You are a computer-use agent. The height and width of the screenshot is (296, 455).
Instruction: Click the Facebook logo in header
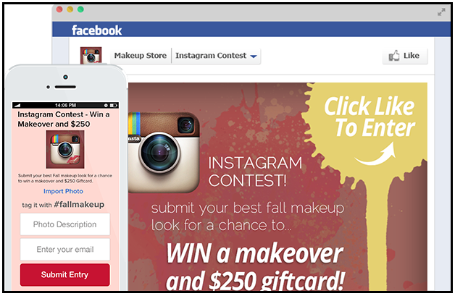(x=96, y=30)
